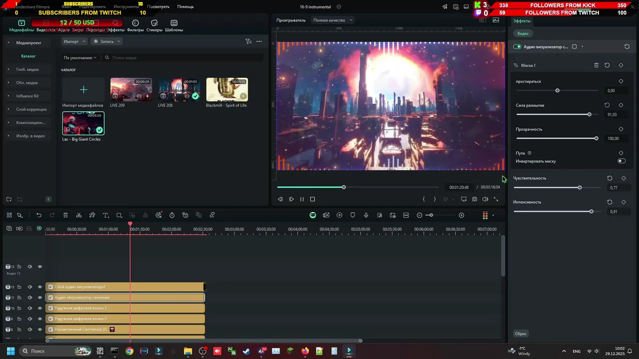639x359 pixels.
Task: Expand the Обл. медиа tree item
Action: click(8, 83)
